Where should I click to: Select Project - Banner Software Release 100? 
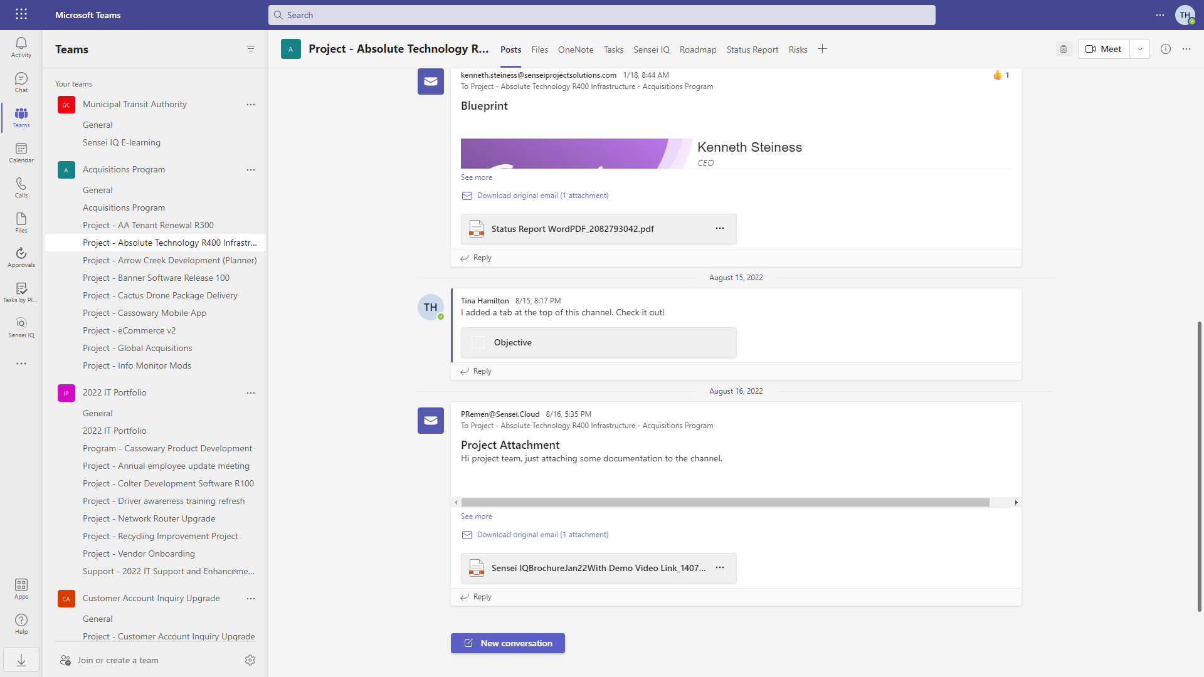click(156, 278)
